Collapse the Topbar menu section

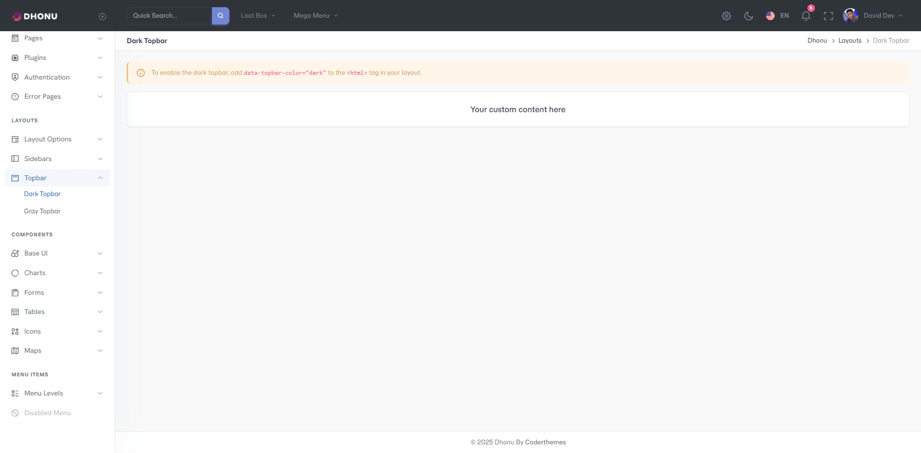57,178
